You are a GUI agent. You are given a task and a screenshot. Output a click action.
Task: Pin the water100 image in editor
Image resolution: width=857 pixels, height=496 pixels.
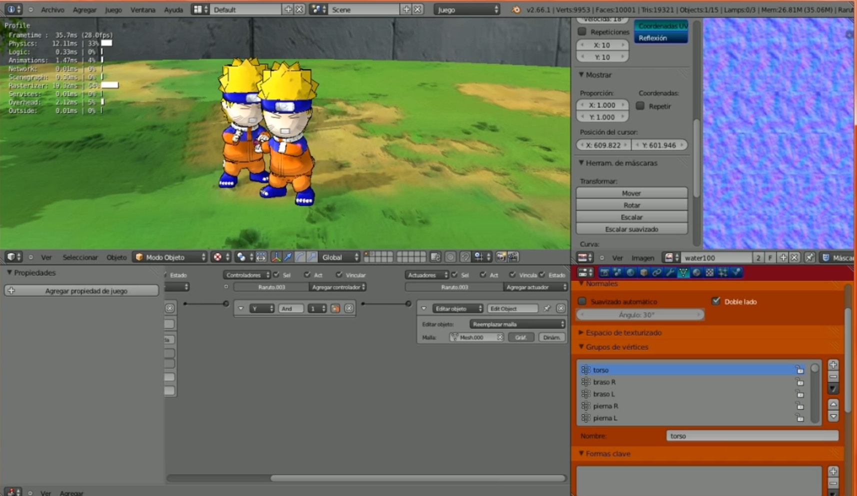point(809,258)
